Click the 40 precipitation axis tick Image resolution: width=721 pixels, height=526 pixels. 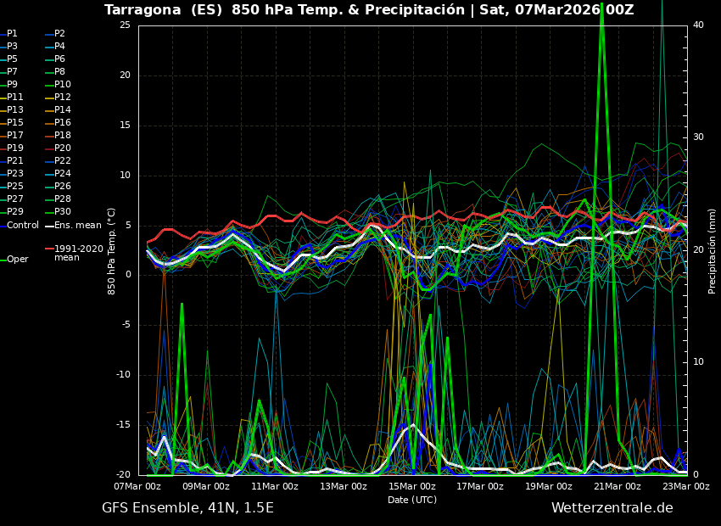698,25
